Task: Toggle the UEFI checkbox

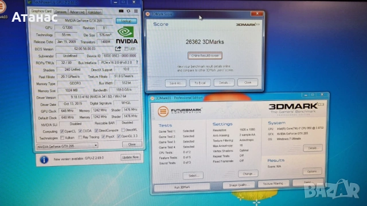Action: pyautogui.click(x=126, y=49)
